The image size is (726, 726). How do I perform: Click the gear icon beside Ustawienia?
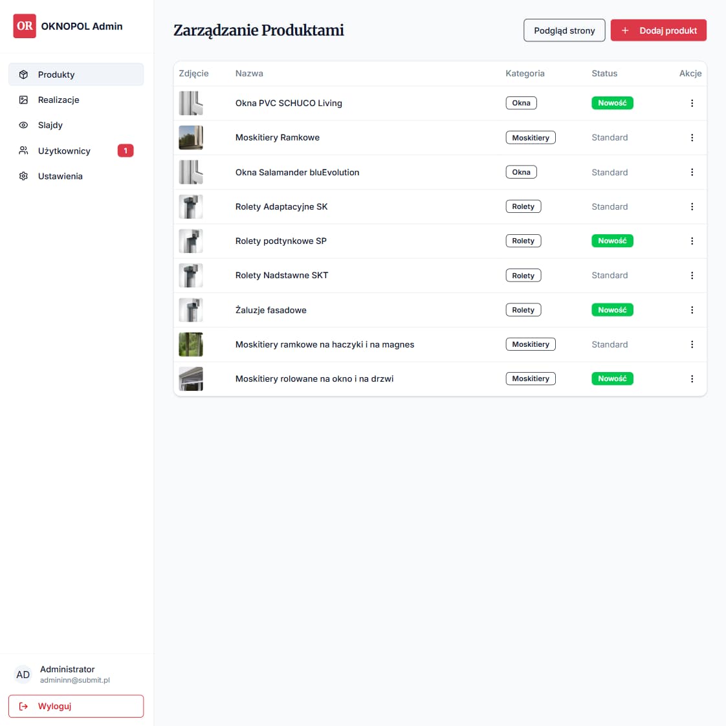coord(23,176)
